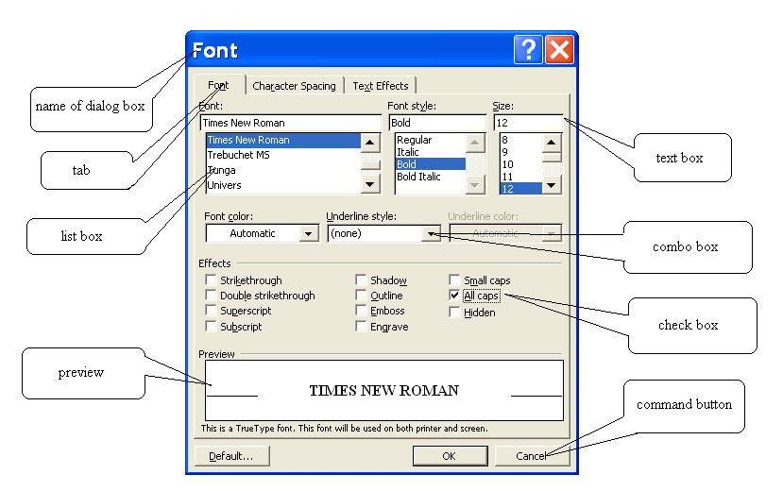
Task: Check the Emboss checkbox
Action: tap(361, 311)
